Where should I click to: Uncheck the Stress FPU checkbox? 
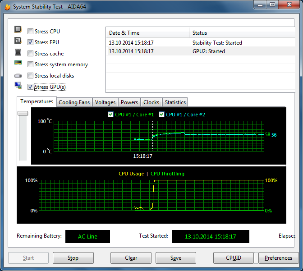30,42
